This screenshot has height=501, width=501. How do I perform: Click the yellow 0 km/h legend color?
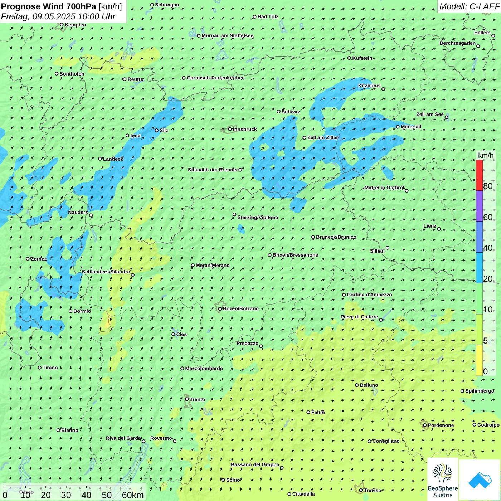[x=479, y=360]
